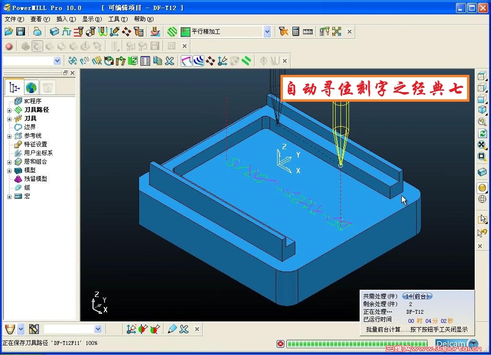Open the tool type dropdown arrow at bottom left
The image size is (491, 355).
pyautogui.click(x=21, y=329)
